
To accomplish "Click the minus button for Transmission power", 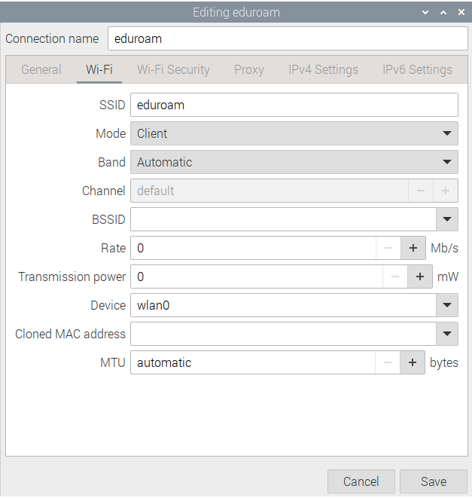I will 395,276.
